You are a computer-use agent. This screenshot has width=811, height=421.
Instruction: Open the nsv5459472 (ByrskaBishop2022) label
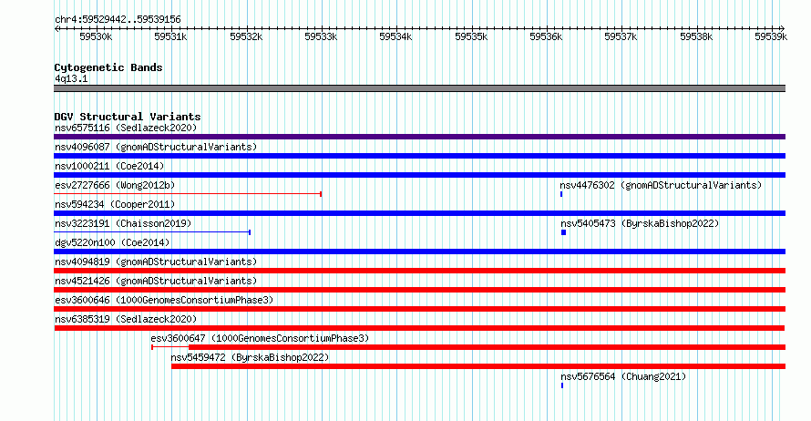pos(250,357)
